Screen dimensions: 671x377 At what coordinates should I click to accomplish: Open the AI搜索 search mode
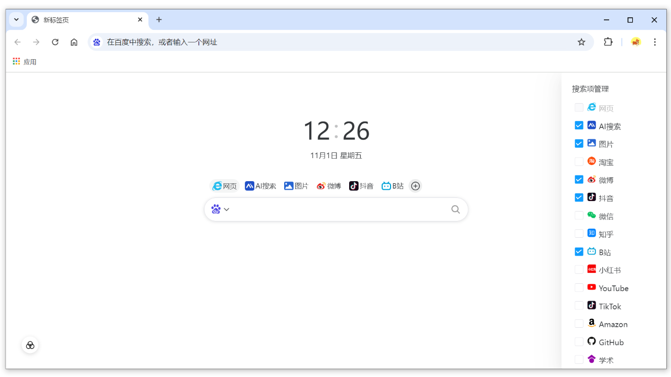[261, 185]
